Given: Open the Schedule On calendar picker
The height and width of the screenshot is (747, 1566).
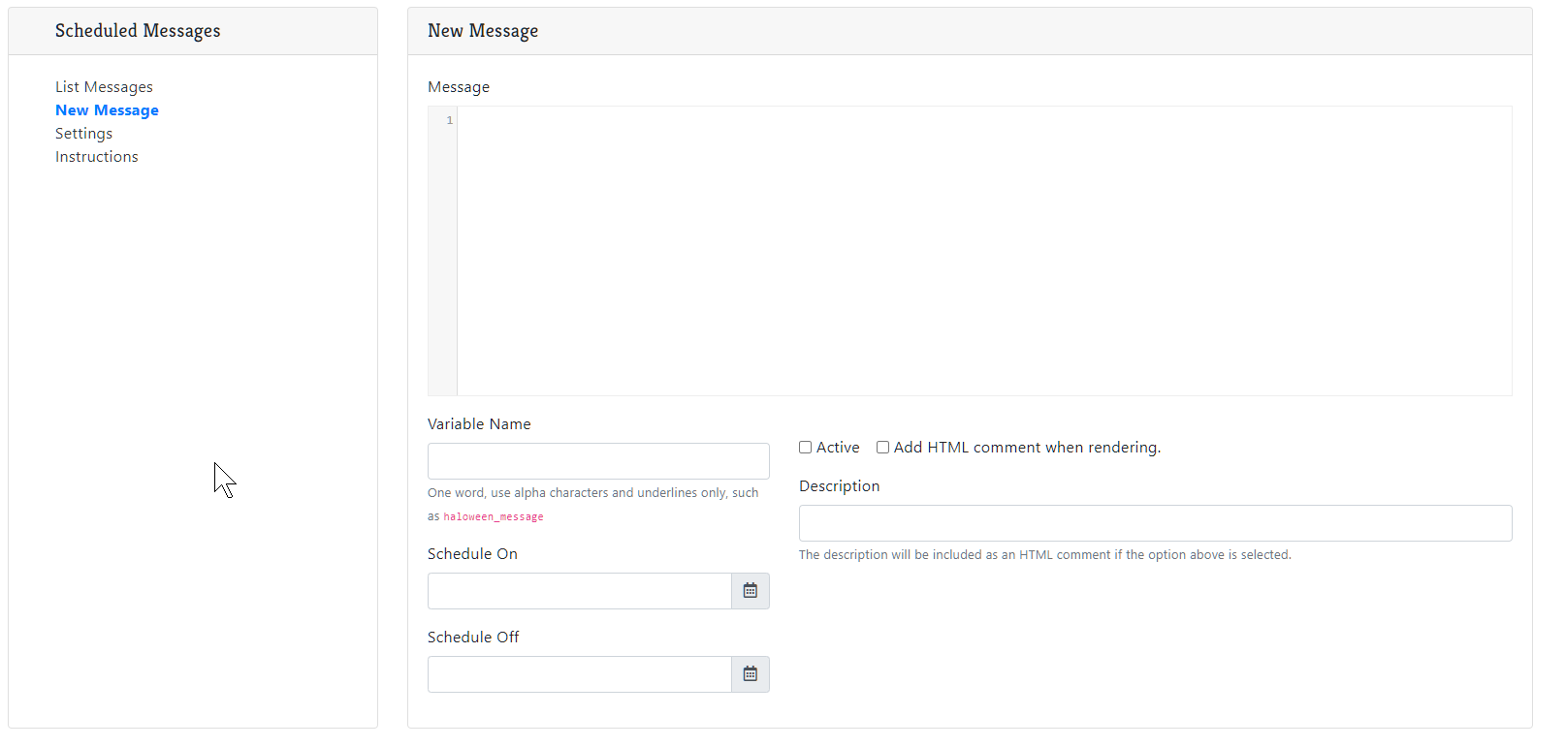Looking at the screenshot, I should (x=750, y=591).
